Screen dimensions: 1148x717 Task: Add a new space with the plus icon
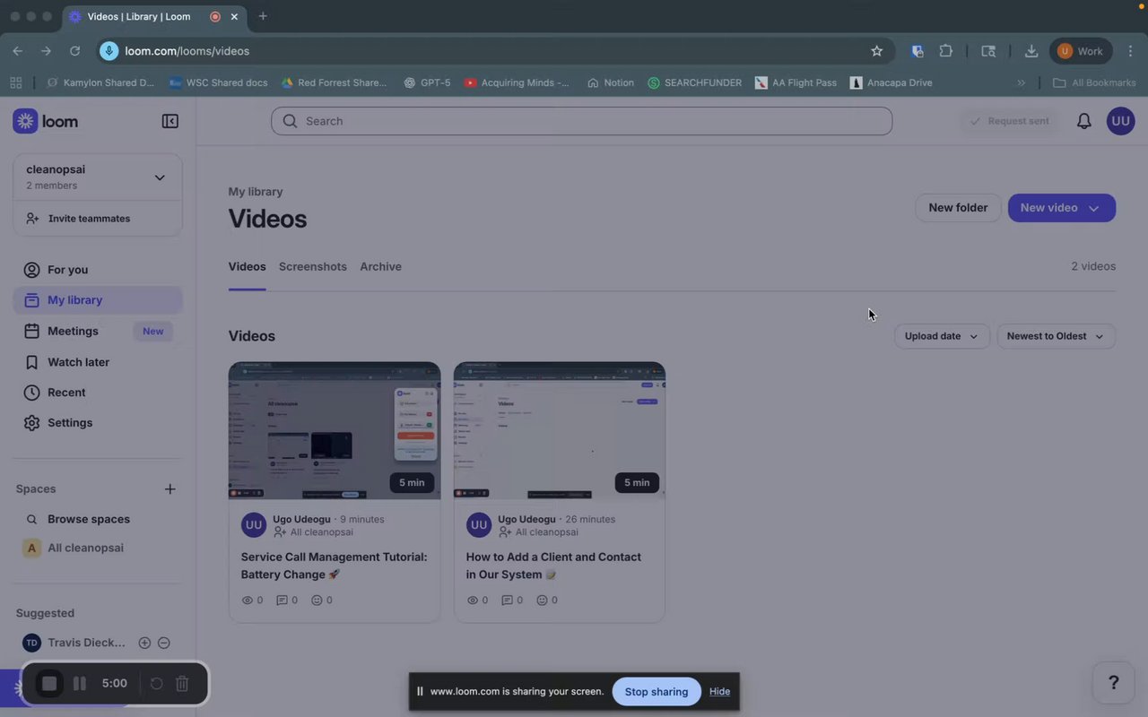(170, 488)
